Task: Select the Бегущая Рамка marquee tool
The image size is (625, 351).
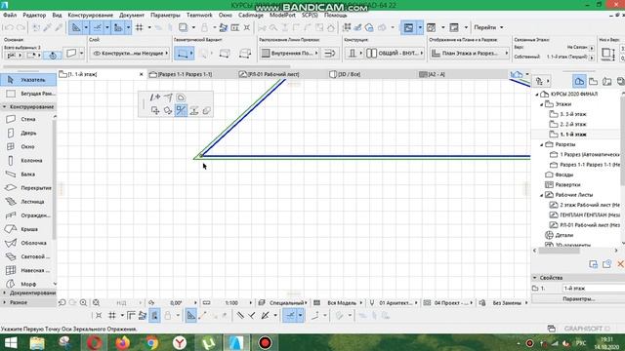Action: [28, 94]
